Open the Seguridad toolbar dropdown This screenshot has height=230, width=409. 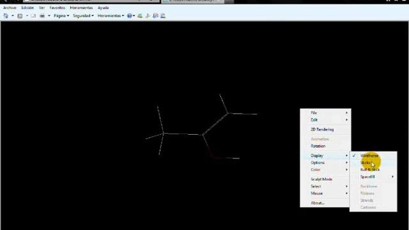tap(83, 16)
